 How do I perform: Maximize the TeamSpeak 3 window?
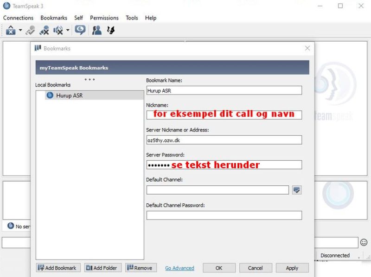(340, 6)
